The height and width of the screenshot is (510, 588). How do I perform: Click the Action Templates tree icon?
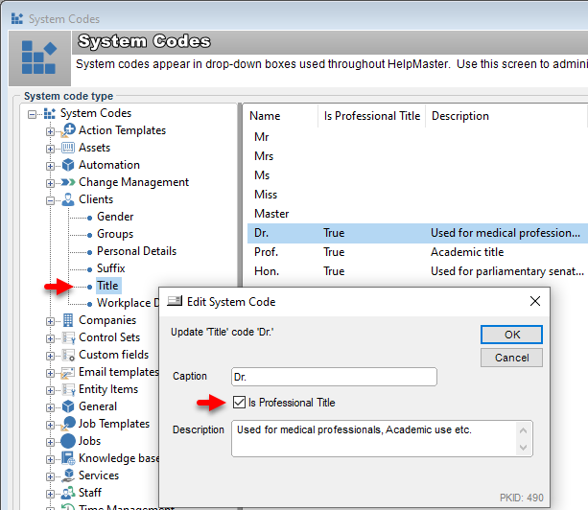68,130
